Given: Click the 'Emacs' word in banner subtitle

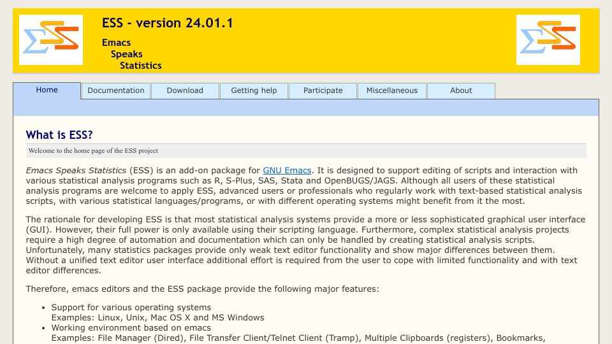Looking at the screenshot, I should [x=116, y=43].
